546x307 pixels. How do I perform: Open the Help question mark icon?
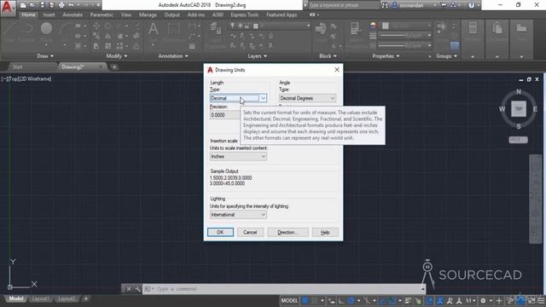(x=471, y=5)
